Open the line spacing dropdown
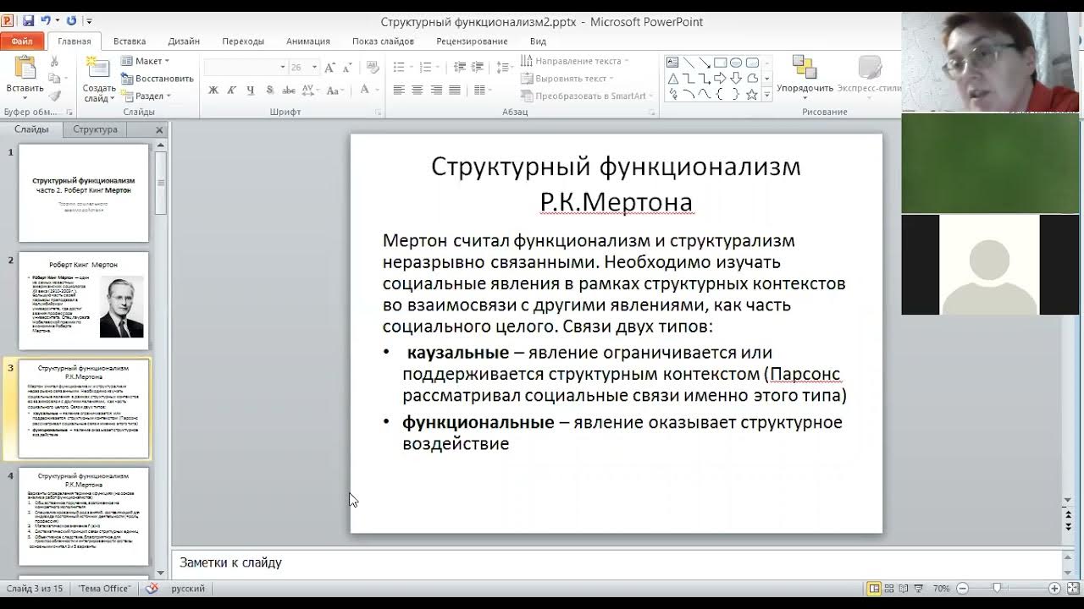 click(505, 67)
